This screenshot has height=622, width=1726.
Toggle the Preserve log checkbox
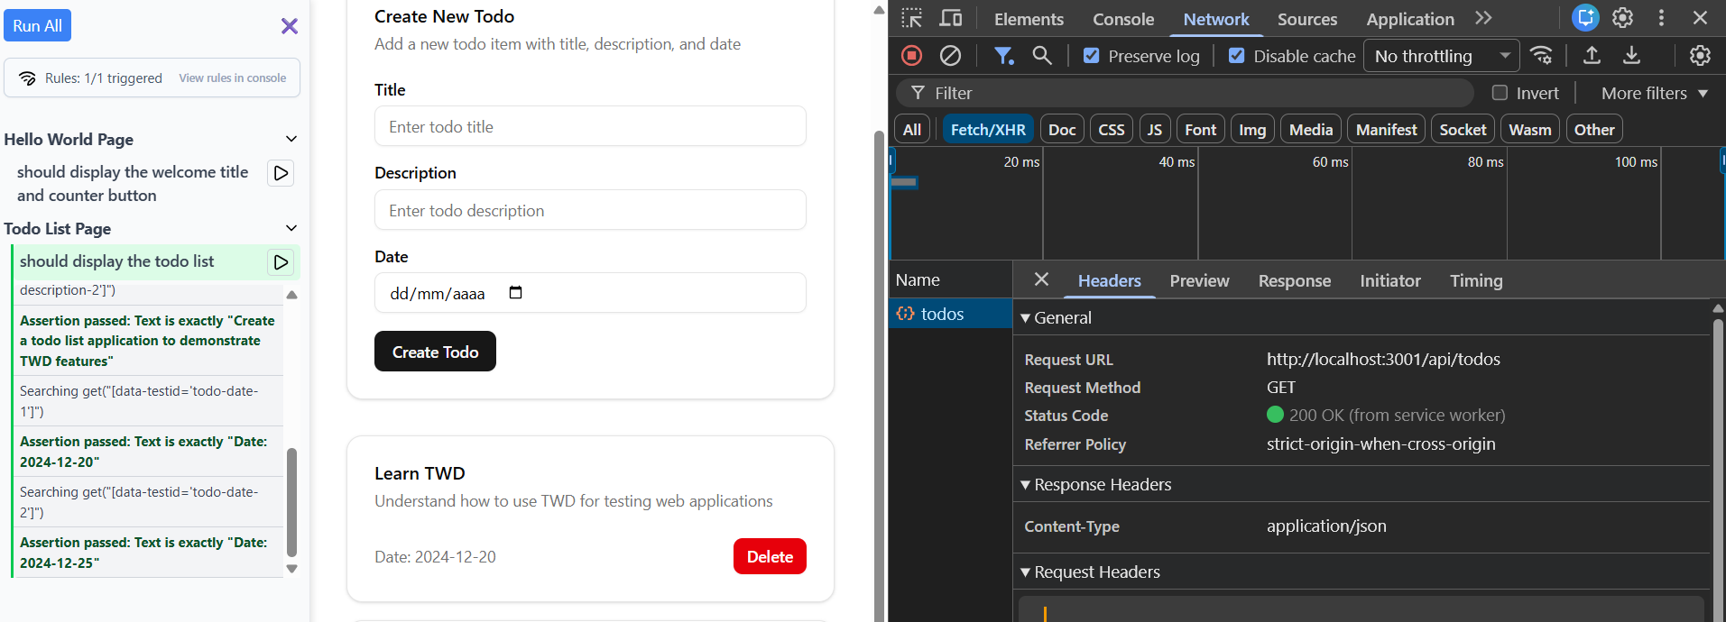tap(1091, 56)
